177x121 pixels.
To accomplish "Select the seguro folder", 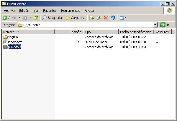I will point(13,37).
